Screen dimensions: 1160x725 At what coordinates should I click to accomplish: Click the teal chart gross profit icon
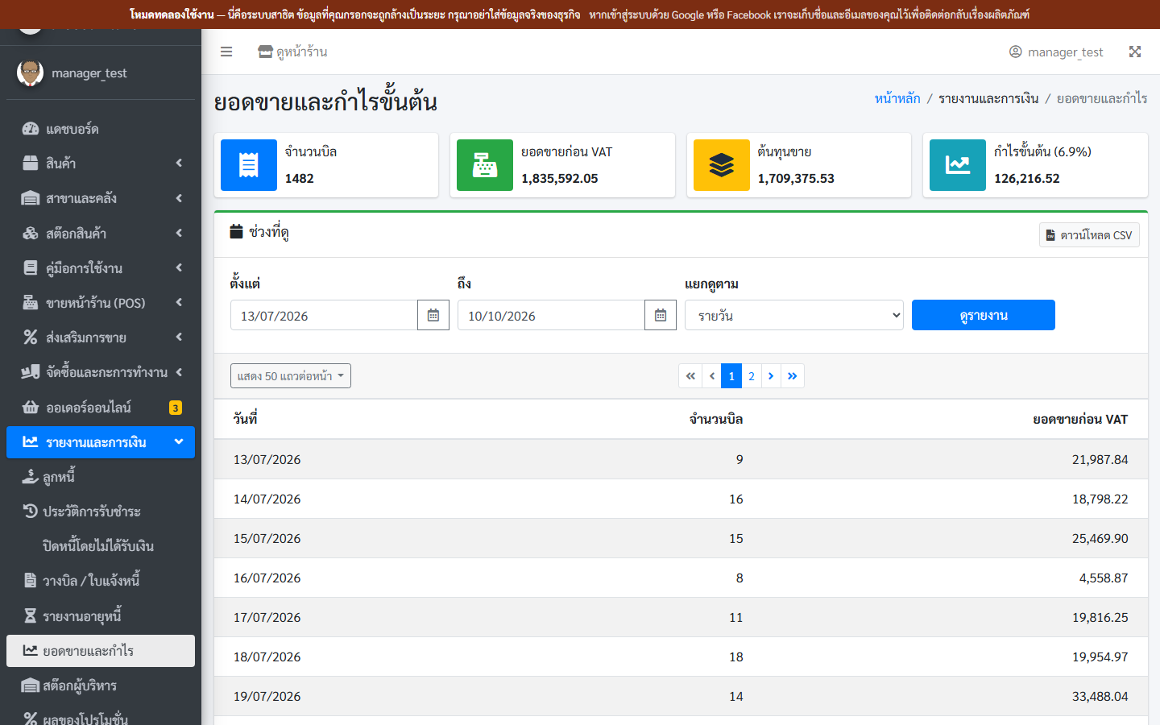[x=958, y=165]
